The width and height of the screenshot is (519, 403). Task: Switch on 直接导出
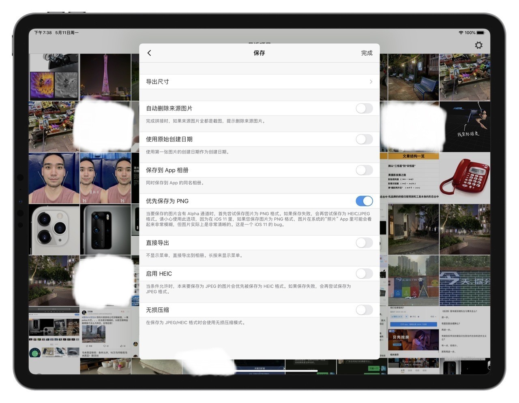[364, 243]
